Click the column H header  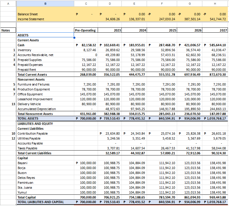click(215, 3)
